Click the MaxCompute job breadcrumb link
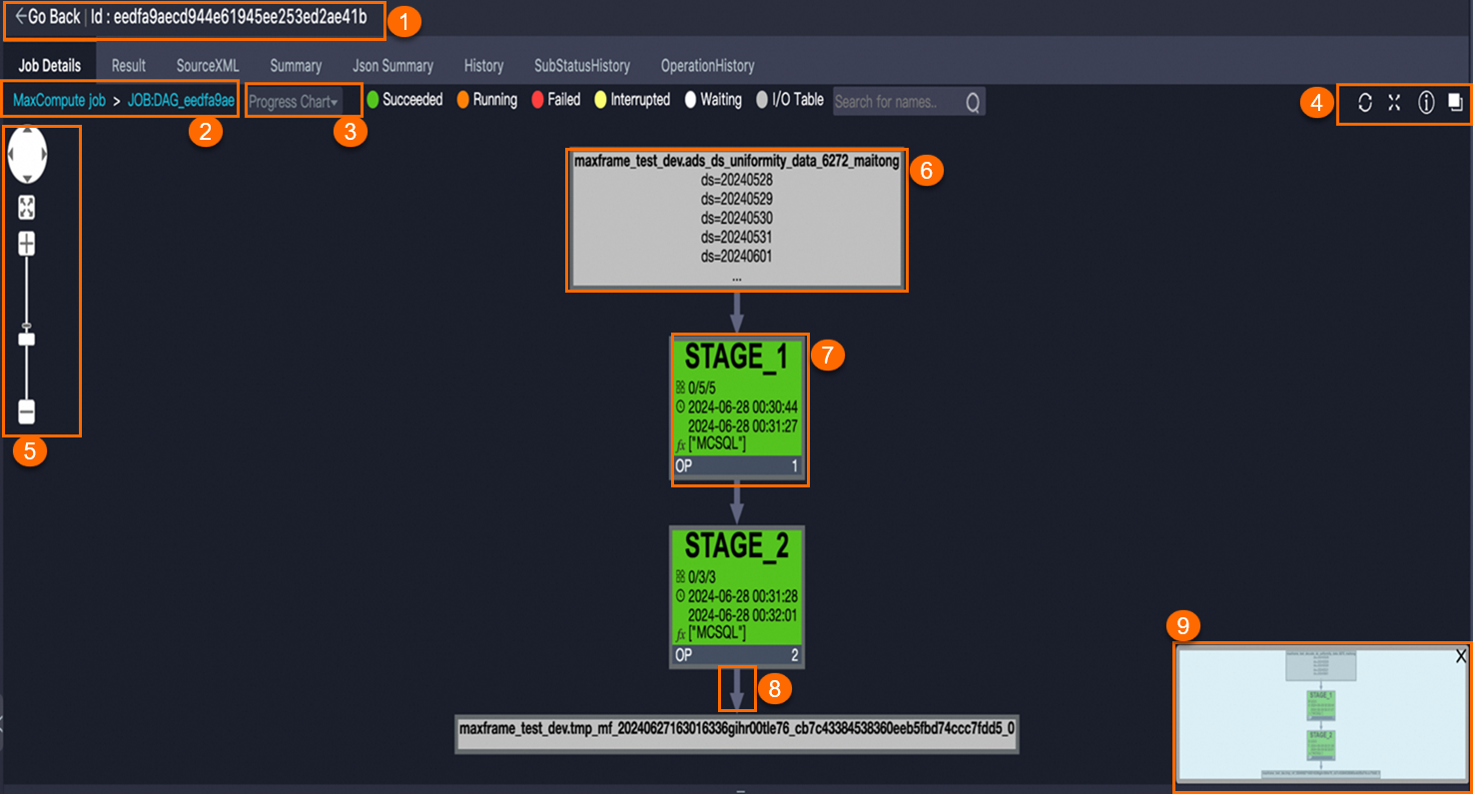 (59, 101)
